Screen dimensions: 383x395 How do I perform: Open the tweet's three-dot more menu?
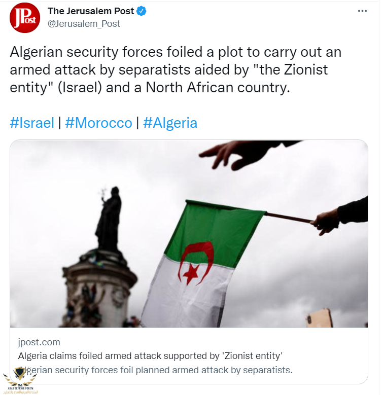[362, 11]
